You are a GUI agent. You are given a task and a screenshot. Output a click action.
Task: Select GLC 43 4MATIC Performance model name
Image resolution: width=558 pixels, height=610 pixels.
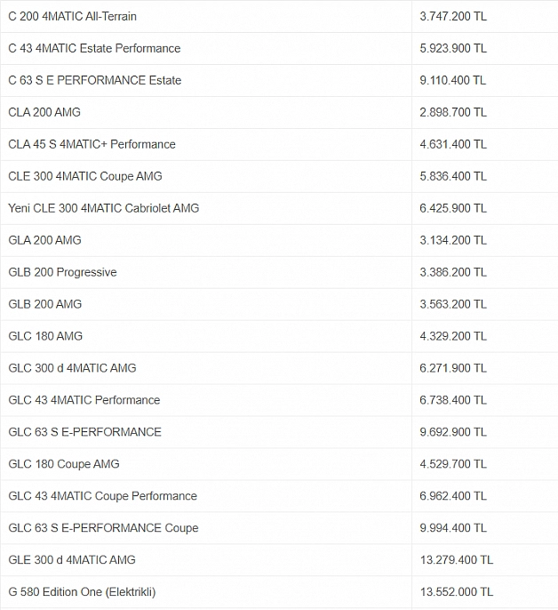(84, 400)
